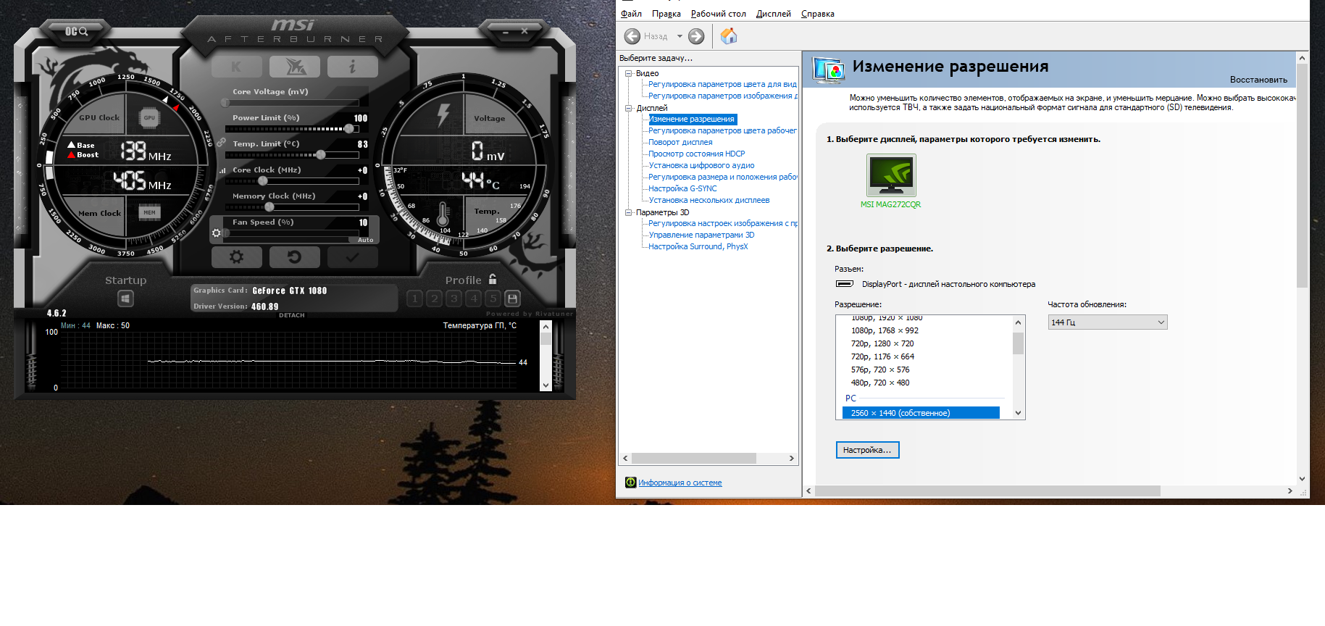Click the Настройка... button
The height and width of the screenshot is (626, 1325).
[x=867, y=450]
